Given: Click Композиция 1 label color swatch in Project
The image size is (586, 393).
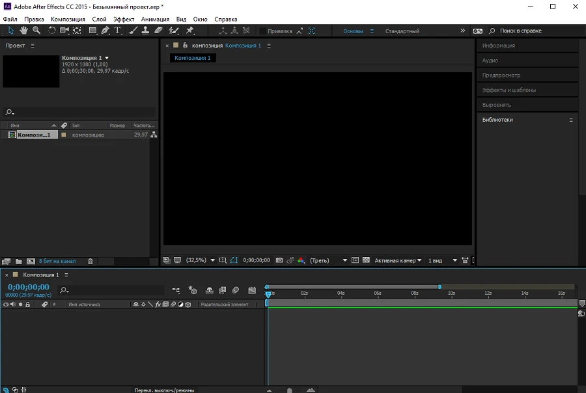Looking at the screenshot, I should tap(64, 135).
